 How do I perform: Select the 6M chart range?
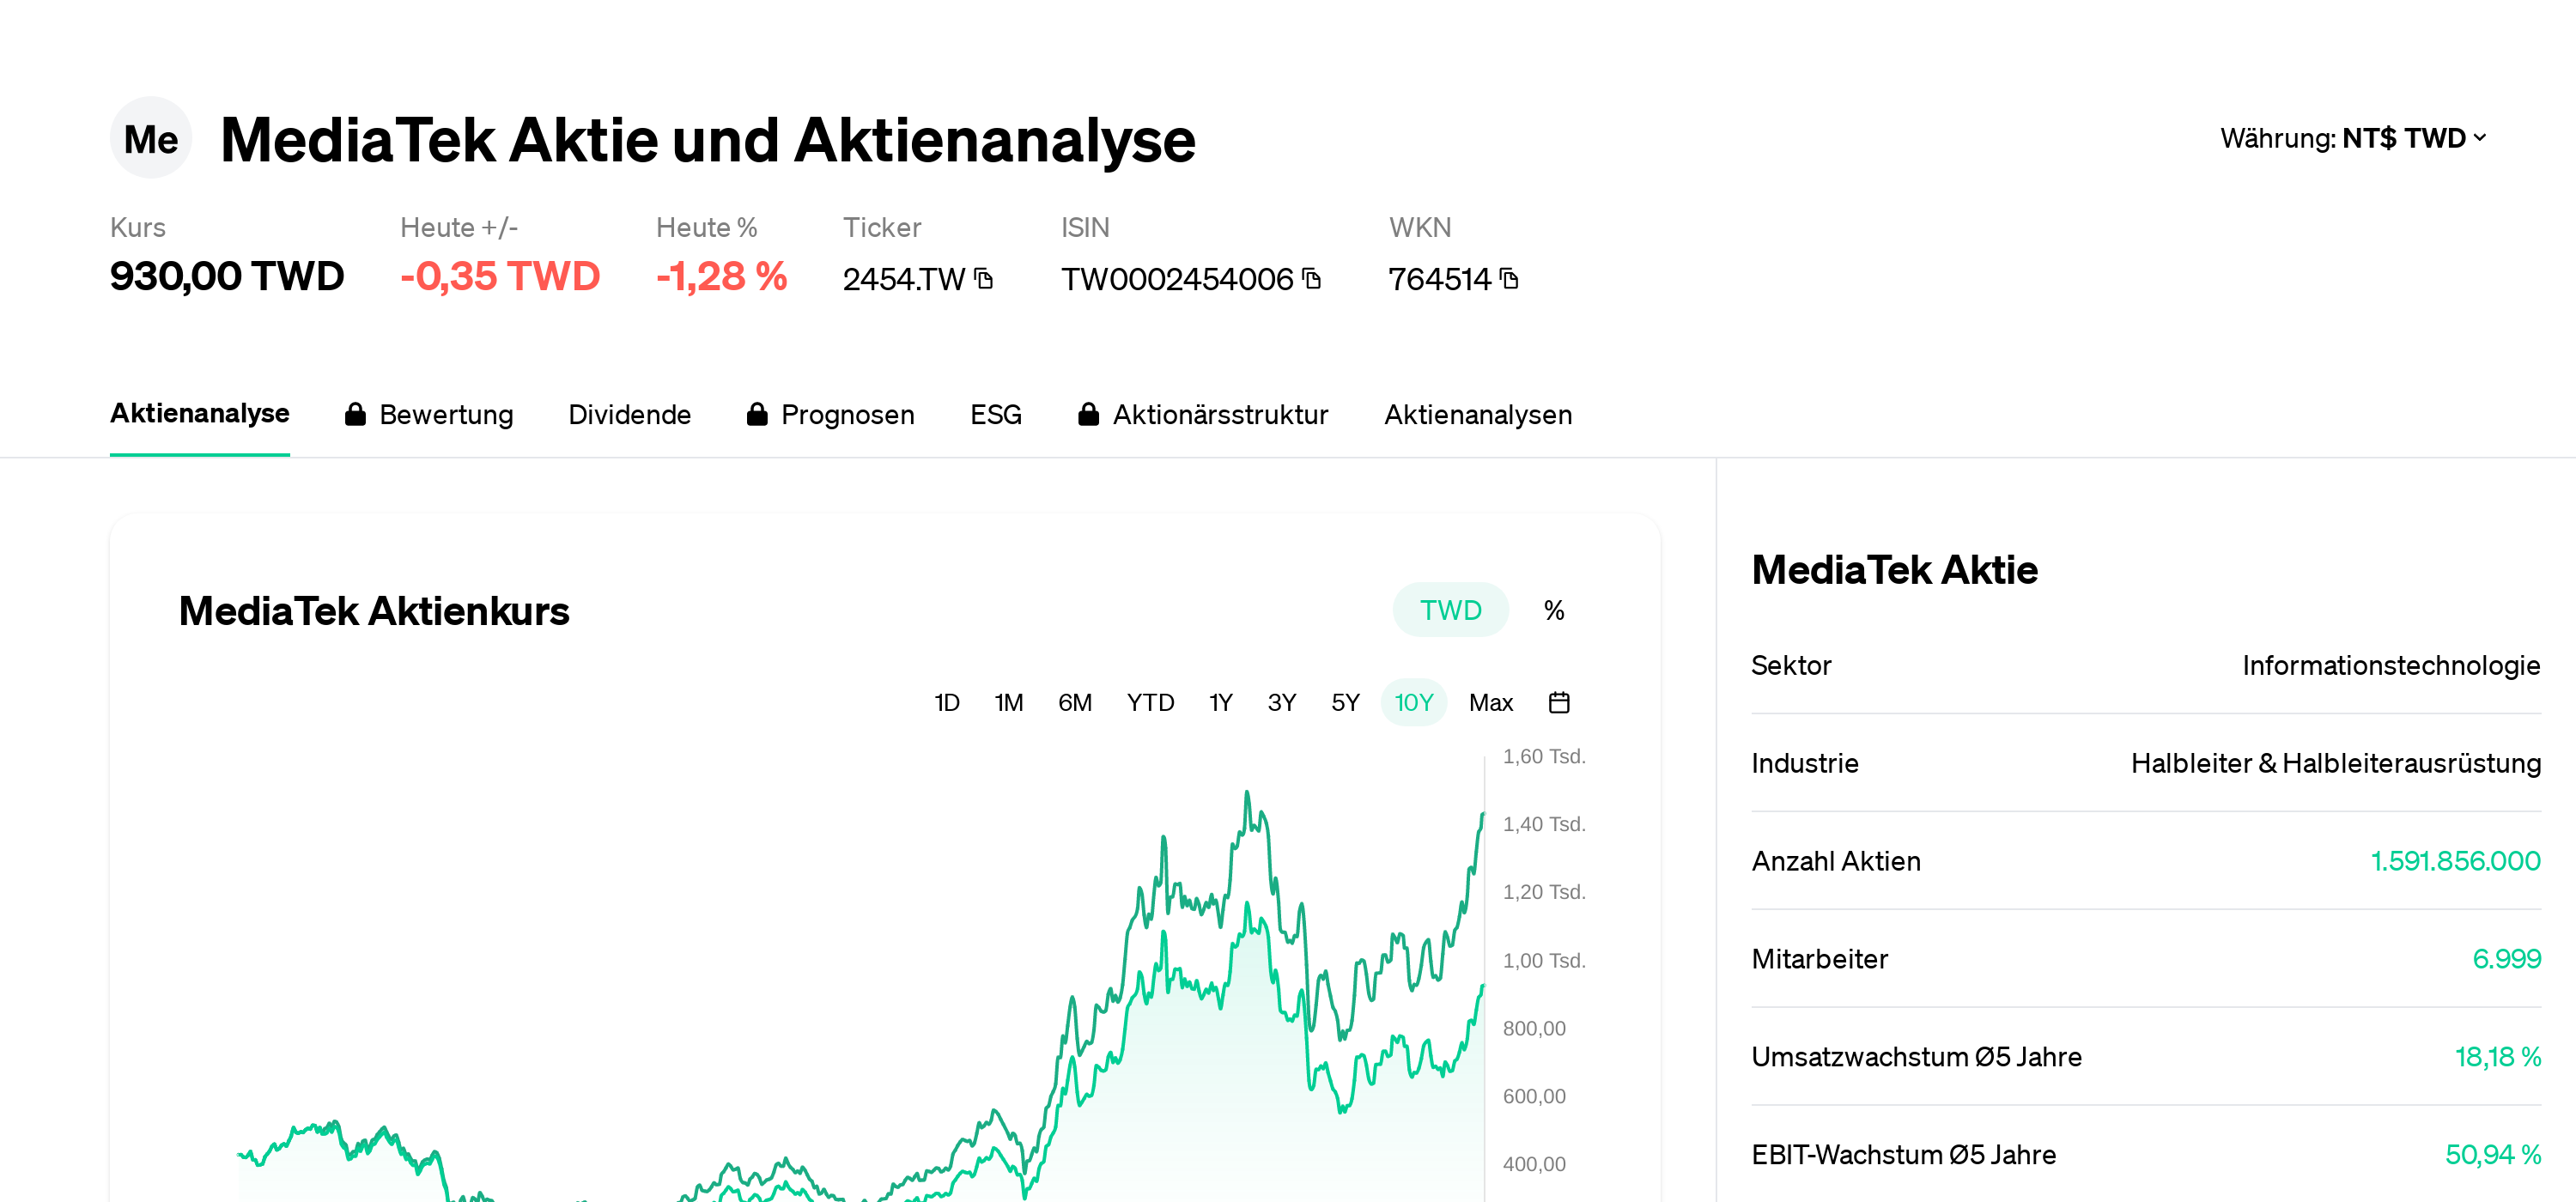[x=1075, y=703]
